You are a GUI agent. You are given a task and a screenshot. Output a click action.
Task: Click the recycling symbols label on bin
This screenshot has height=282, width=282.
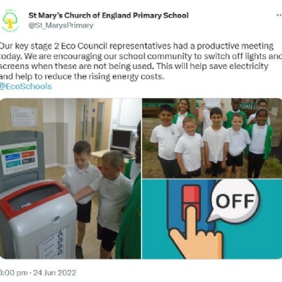click(x=52, y=245)
